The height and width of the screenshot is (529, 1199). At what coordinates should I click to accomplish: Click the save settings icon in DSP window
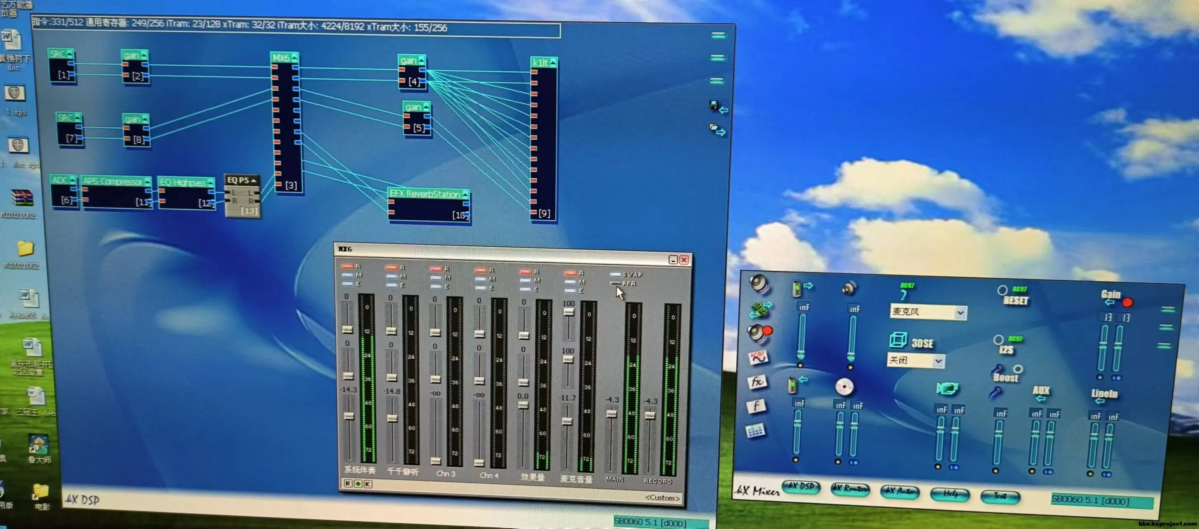(x=714, y=105)
